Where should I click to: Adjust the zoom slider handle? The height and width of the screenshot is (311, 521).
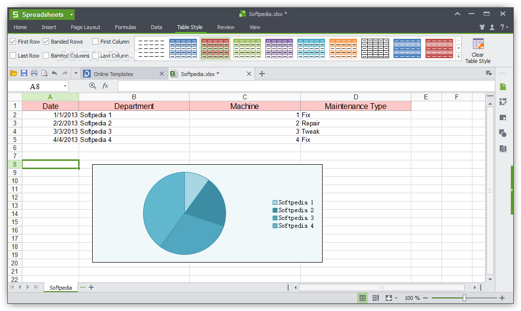[x=465, y=298]
